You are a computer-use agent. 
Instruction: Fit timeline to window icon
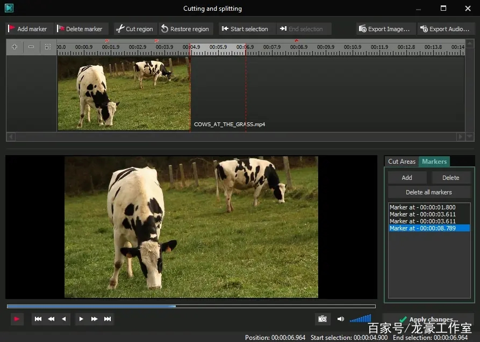click(x=48, y=47)
